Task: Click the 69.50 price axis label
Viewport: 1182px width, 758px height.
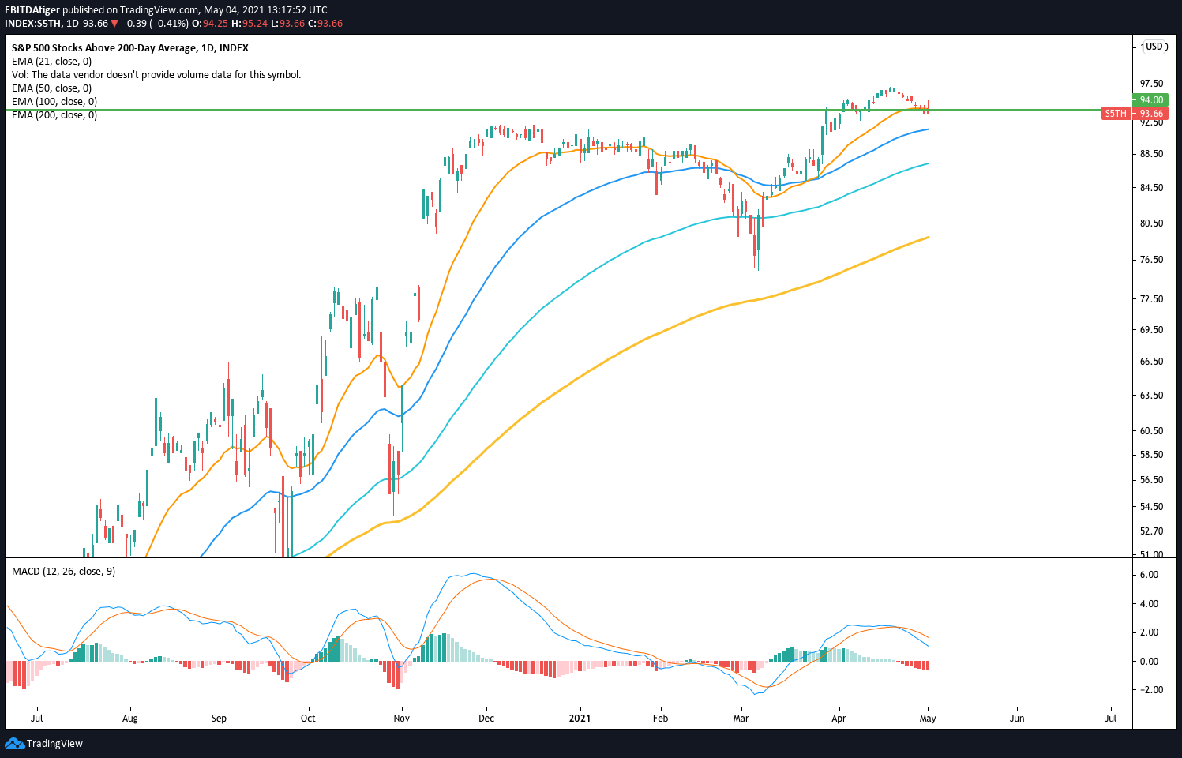Action: tap(1151, 330)
